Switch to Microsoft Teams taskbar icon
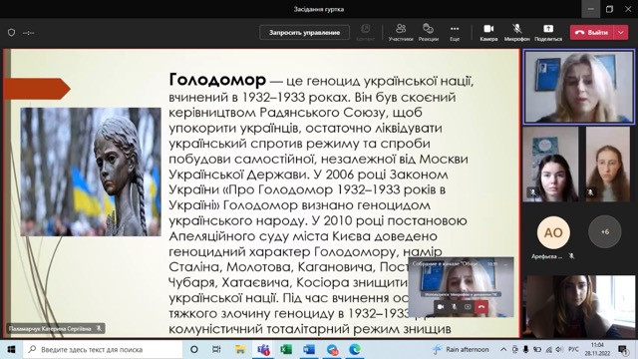The height and width of the screenshot is (359, 638). [x=263, y=349]
